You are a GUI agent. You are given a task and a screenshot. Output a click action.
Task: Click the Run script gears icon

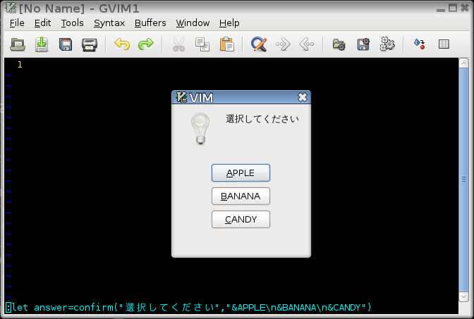tap(387, 44)
